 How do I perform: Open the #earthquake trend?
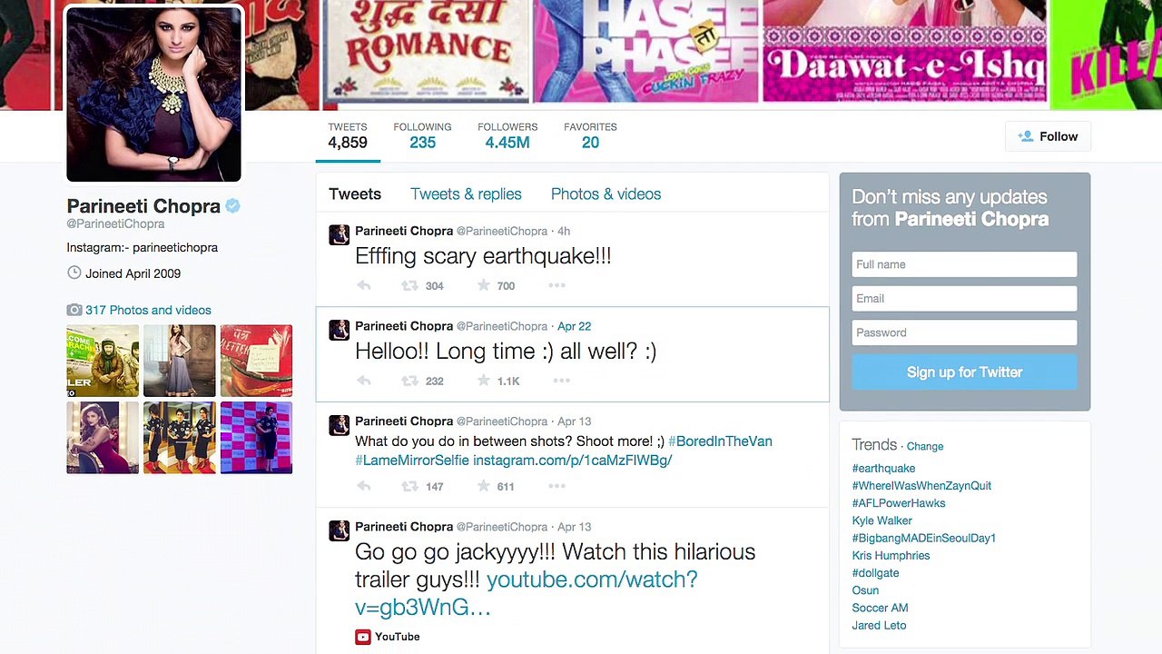point(883,469)
